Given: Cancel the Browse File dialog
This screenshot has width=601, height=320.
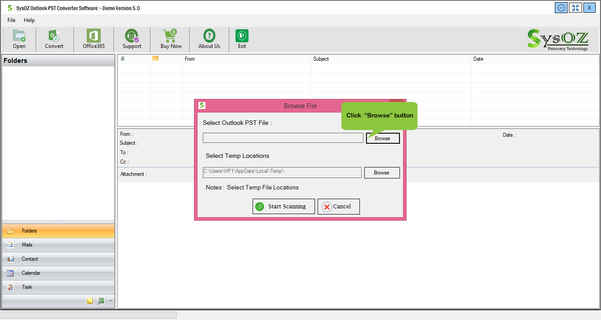Looking at the screenshot, I should click(339, 207).
